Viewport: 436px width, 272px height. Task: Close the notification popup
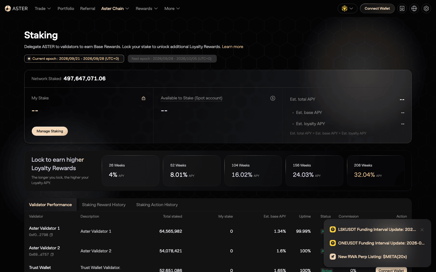coord(422,230)
